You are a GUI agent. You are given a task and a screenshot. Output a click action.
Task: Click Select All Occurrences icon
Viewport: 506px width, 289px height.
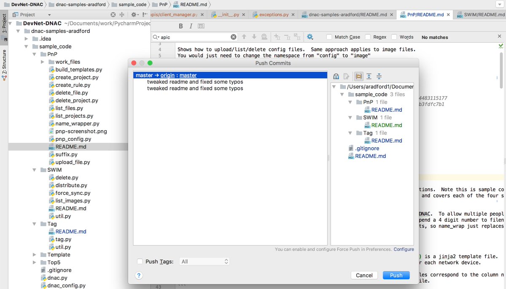click(x=297, y=37)
